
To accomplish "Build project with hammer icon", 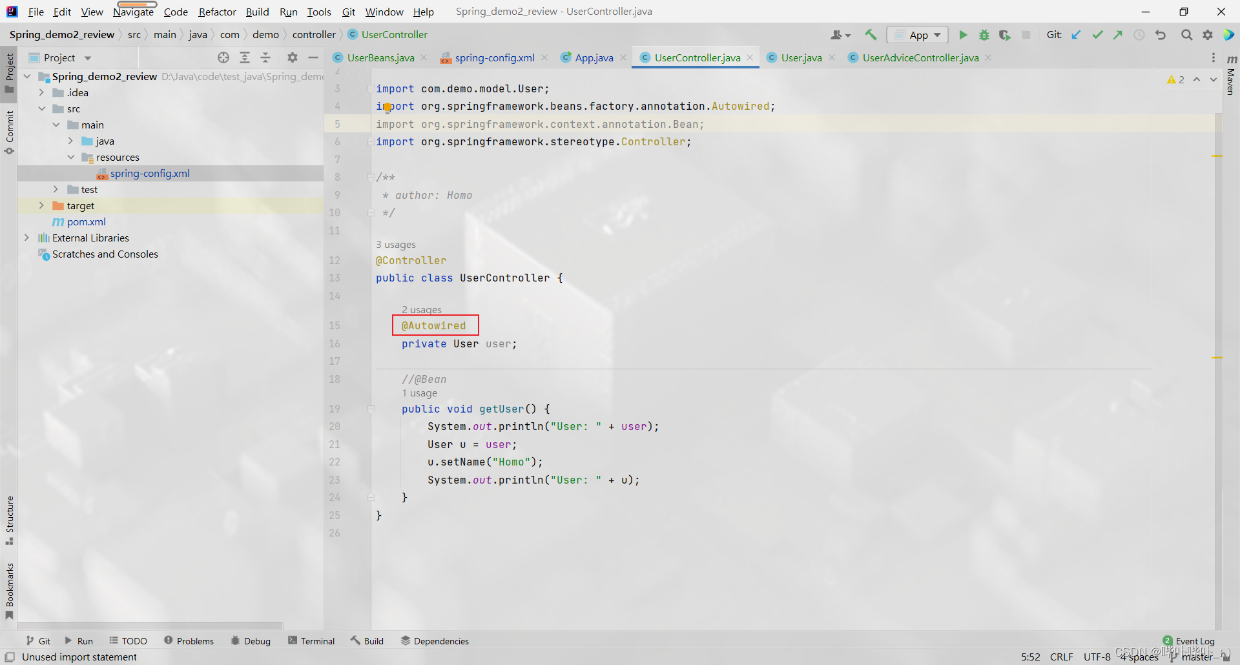I will pos(871,35).
